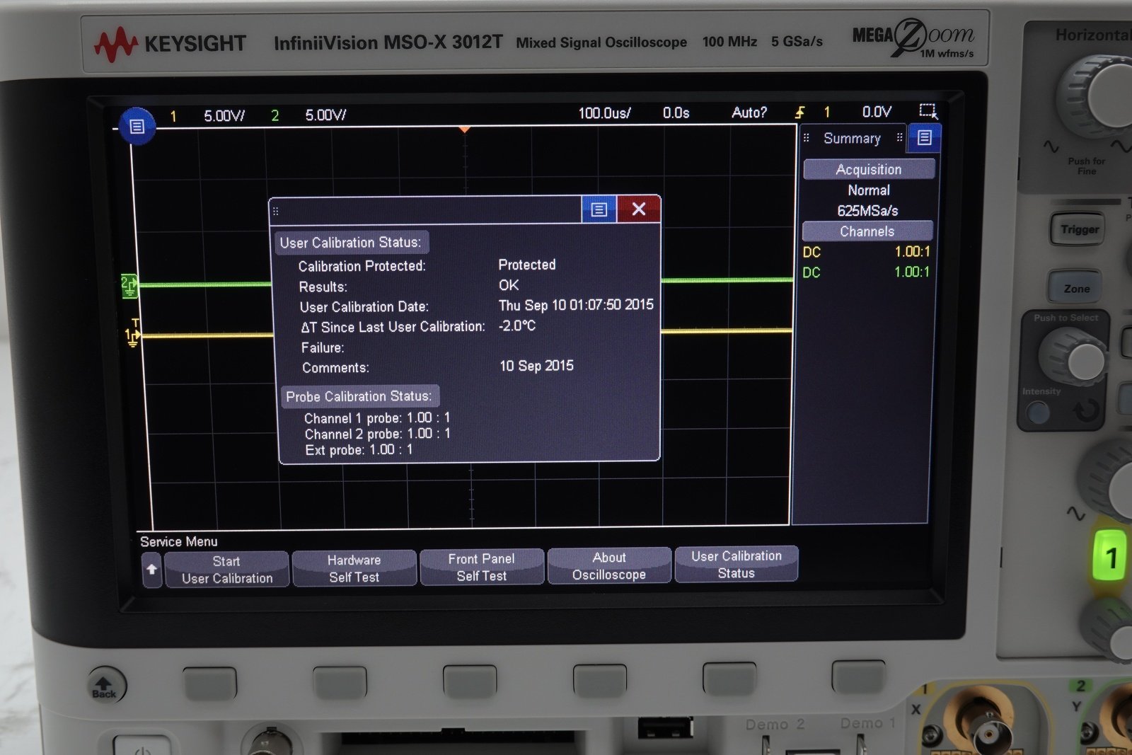1132x755 pixels.
Task: Start User Calibration softkey
Action: (x=226, y=570)
